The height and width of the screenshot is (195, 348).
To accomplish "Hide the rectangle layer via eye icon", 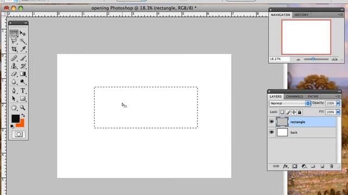I will (272, 122).
